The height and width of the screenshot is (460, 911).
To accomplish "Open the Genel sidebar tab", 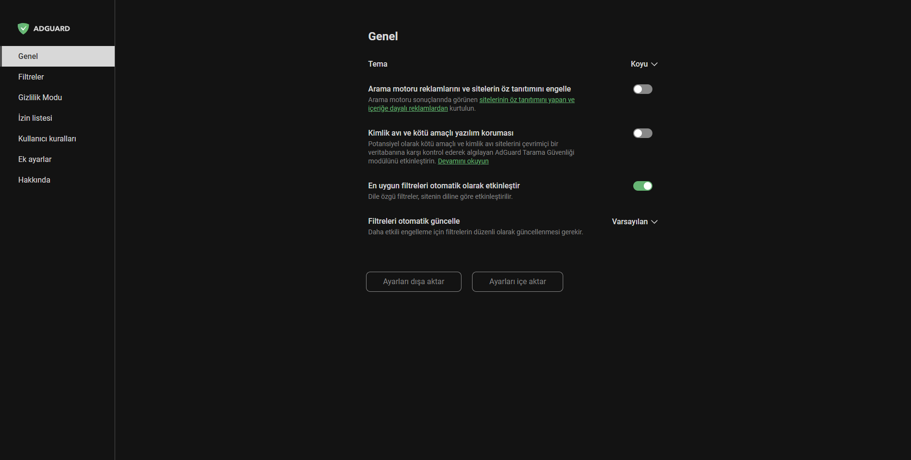I will click(58, 56).
